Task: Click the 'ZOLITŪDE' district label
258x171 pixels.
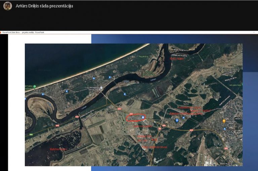Action: (x=232, y=141)
